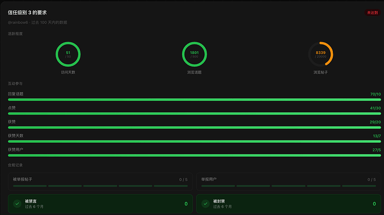Click the 0 / 5 count in 举报用户
384x215 pixels.
(372, 179)
